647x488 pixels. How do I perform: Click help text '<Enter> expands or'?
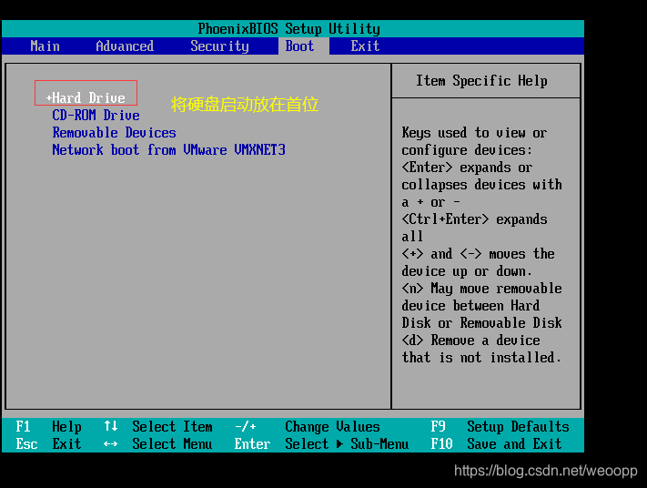pyautogui.click(x=467, y=168)
